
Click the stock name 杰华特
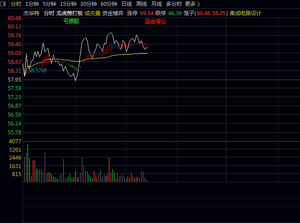[31, 13]
